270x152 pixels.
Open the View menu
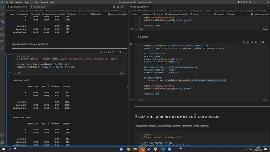point(27,2)
